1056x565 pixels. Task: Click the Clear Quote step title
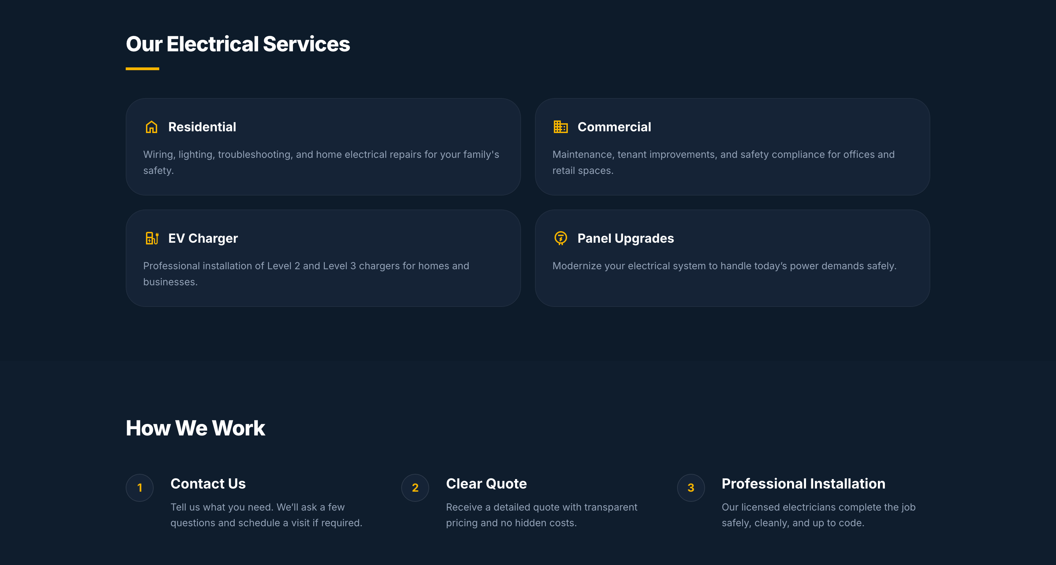pyautogui.click(x=486, y=484)
